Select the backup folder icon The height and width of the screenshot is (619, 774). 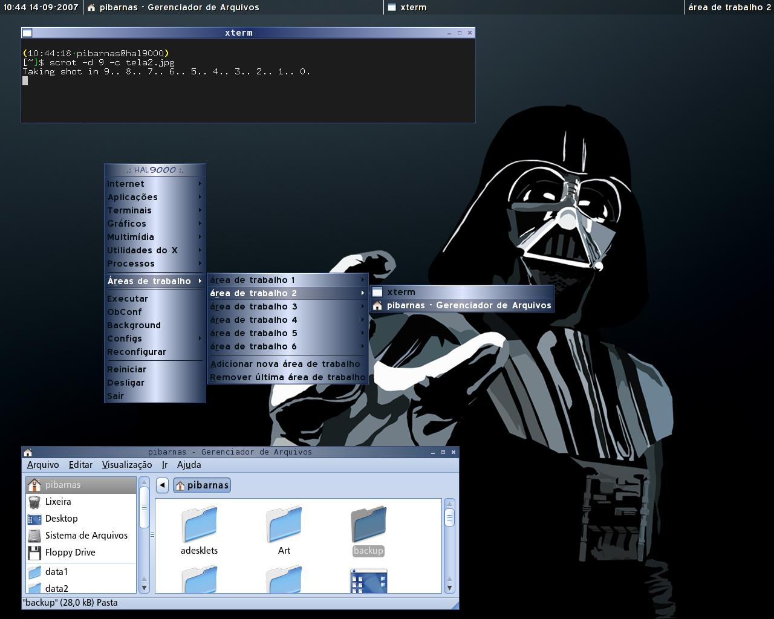click(x=368, y=524)
